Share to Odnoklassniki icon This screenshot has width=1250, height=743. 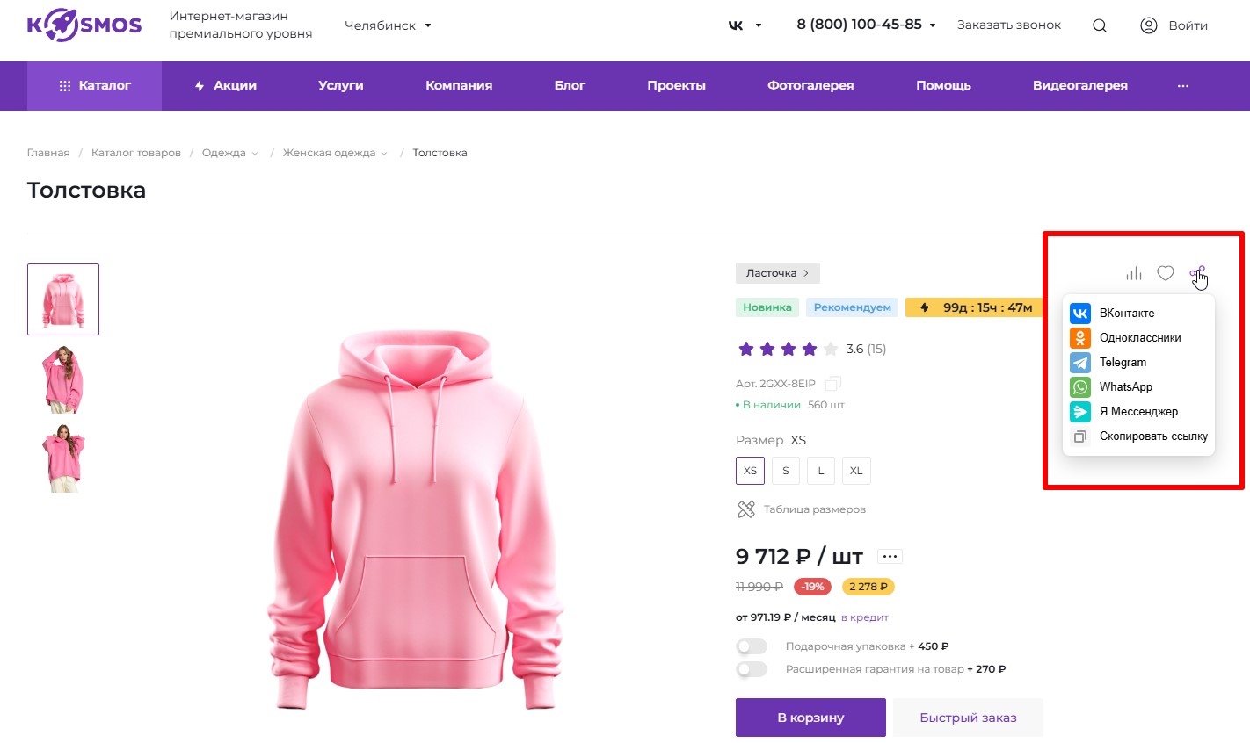(x=1080, y=337)
